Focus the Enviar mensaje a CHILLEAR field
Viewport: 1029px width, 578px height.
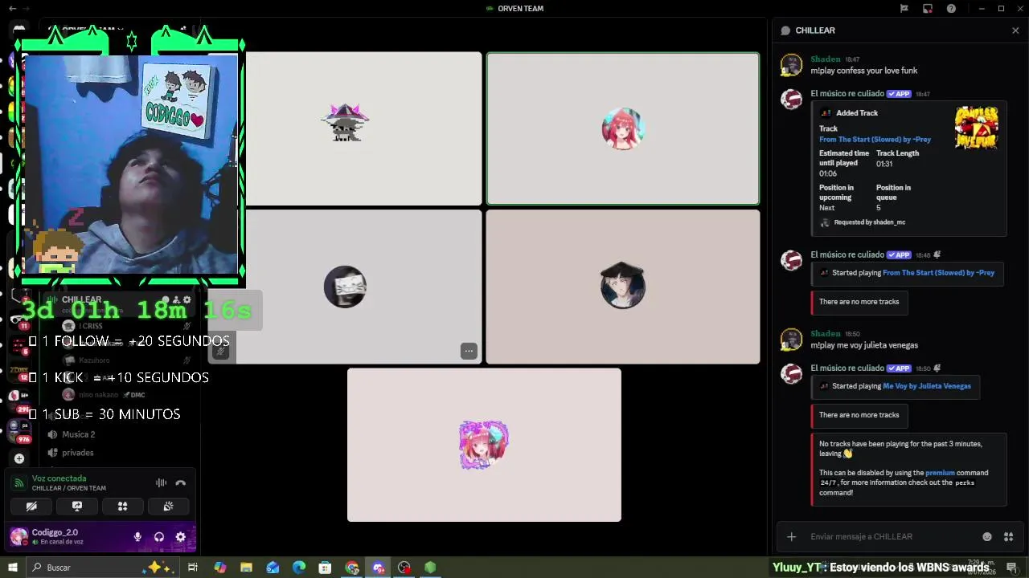point(892,537)
